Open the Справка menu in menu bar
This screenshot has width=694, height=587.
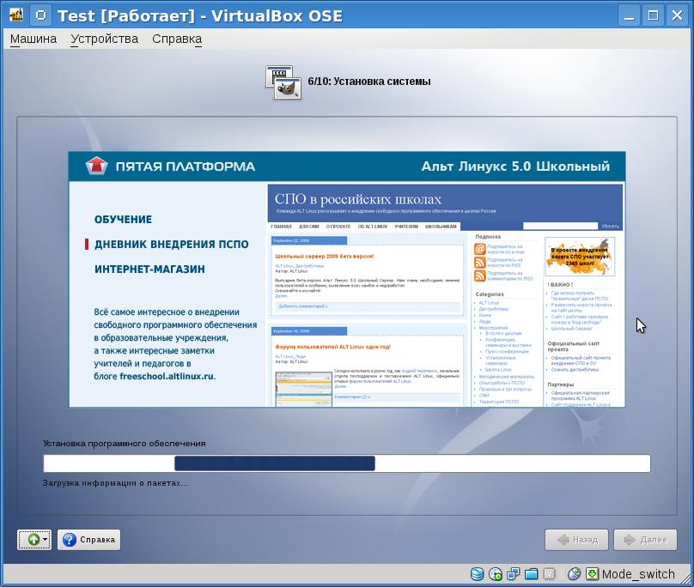coord(177,39)
